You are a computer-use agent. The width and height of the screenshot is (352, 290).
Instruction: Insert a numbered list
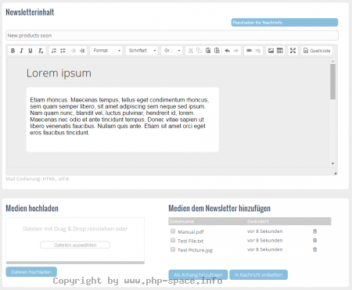point(54,51)
